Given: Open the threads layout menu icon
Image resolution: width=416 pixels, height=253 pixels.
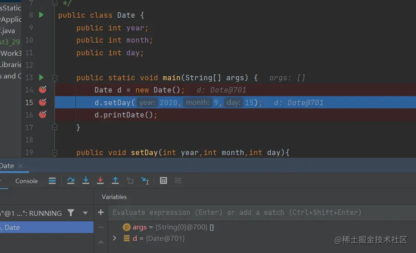Looking at the screenshot, I should click(x=52, y=180).
